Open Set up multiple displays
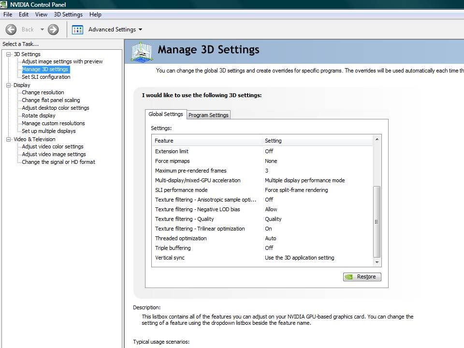This screenshot has height=348, width=464. pyautogui.click(x=48, y=131)
